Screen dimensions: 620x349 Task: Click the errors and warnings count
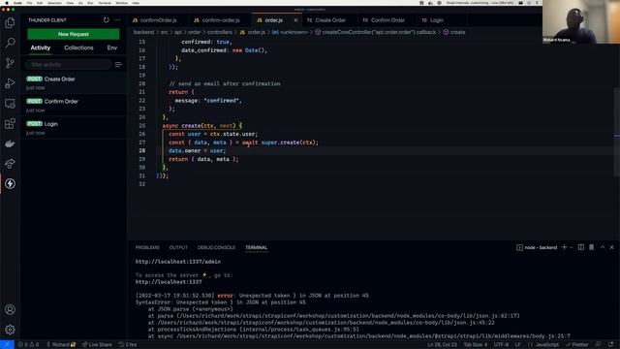point(28,345)
